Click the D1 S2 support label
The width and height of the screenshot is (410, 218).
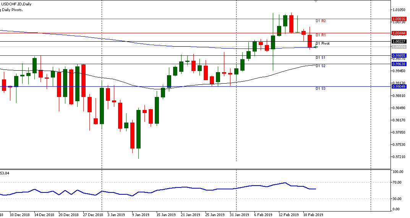(320, 66)
